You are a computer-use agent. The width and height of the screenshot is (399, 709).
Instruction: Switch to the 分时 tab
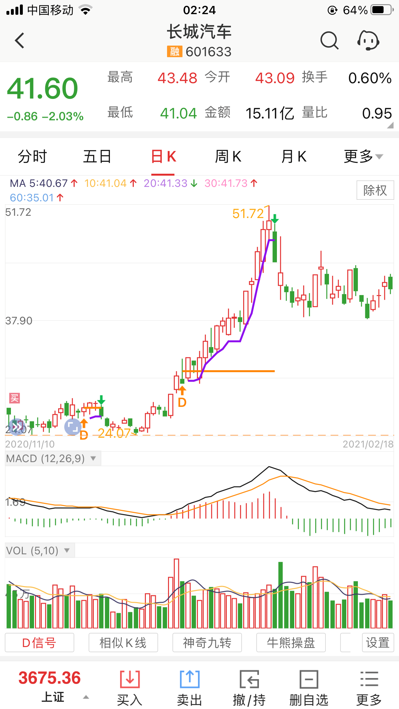(x=32, y=157)
